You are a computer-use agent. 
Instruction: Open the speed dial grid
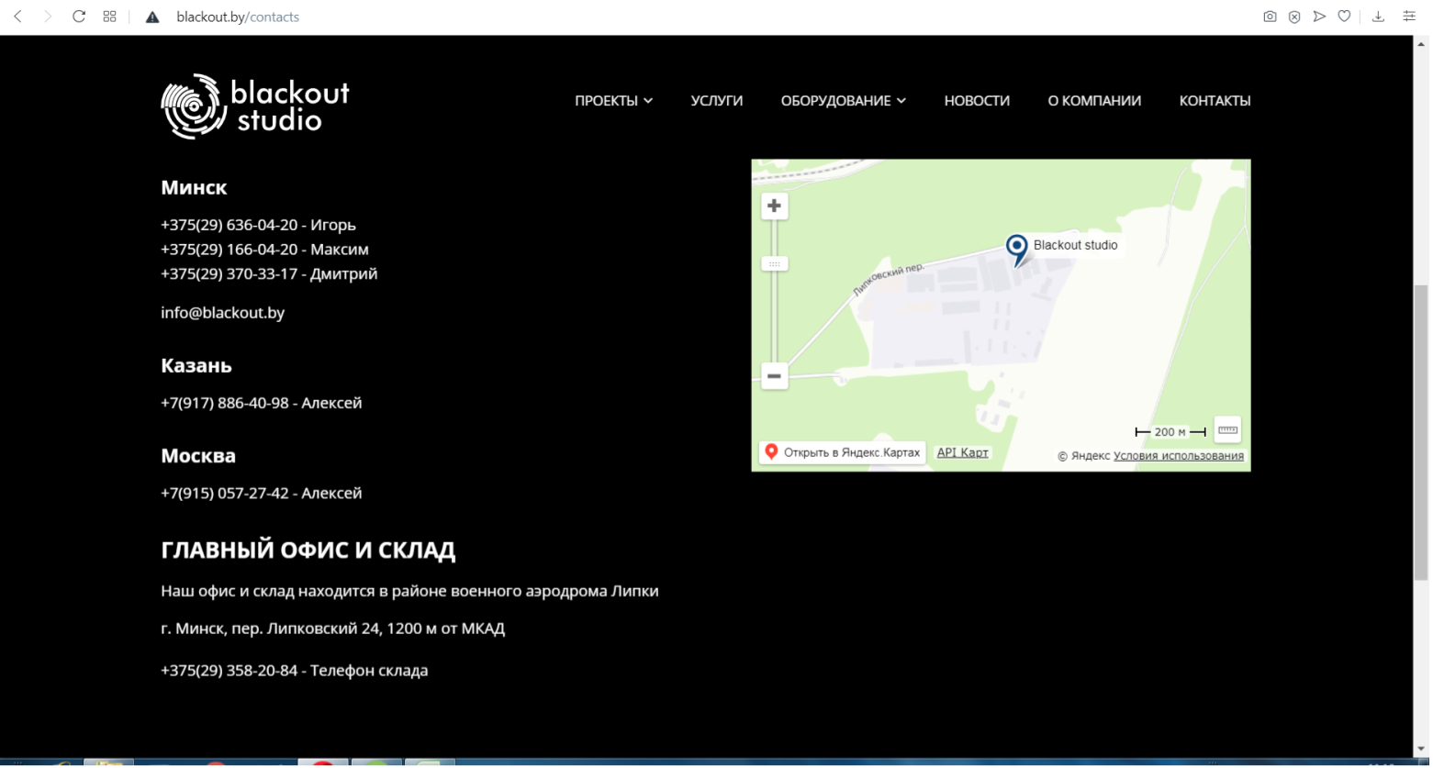click(x=110, y=17)
